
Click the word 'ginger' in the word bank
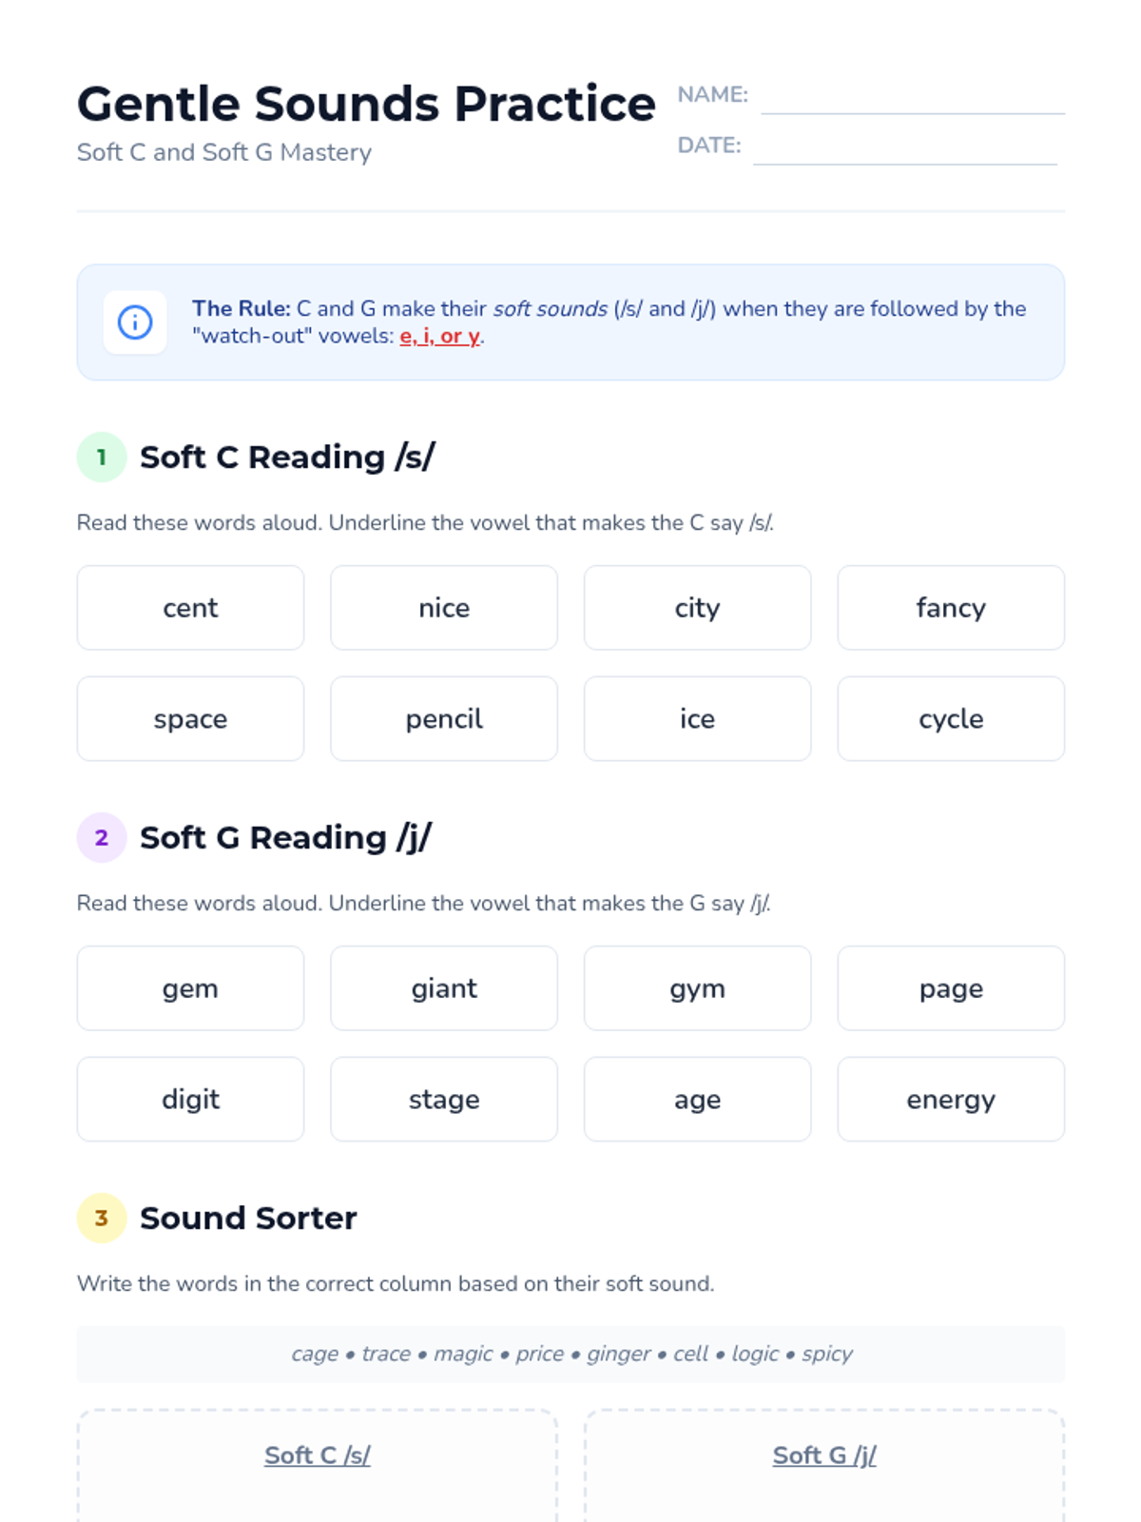tap(619, 1354)
